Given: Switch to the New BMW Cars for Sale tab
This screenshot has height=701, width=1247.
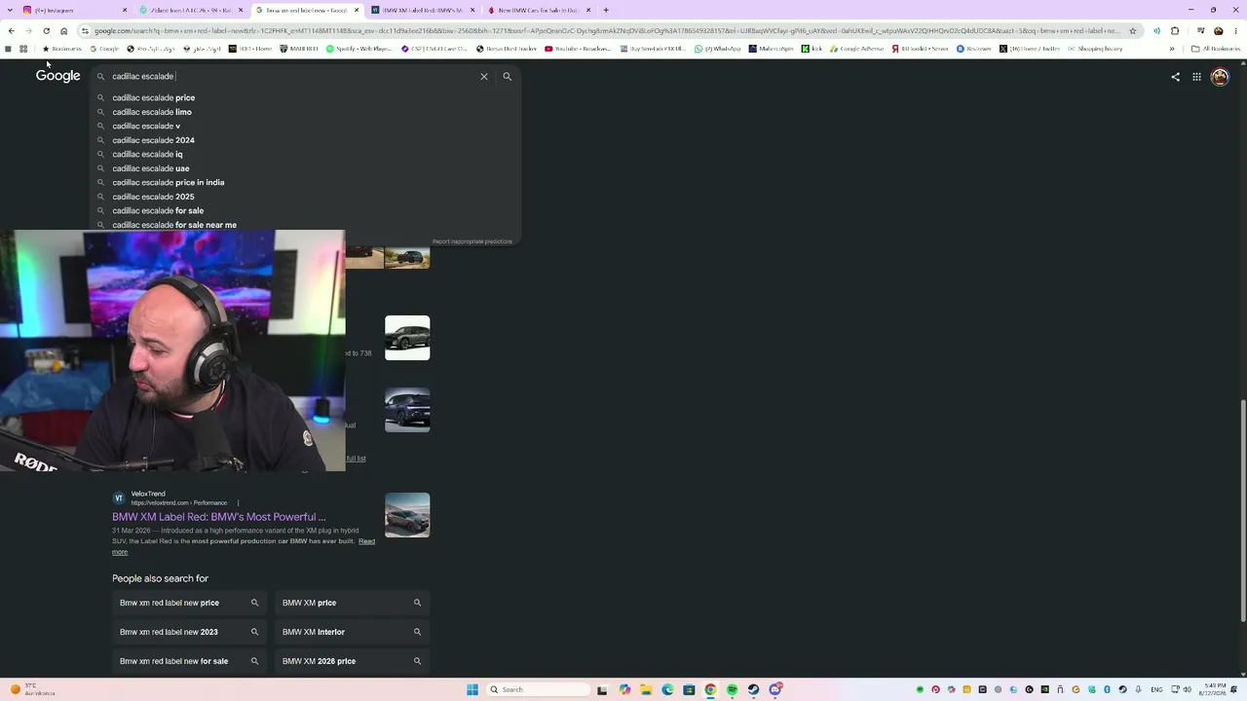Looking at the screenshot, I should point(539,10).
